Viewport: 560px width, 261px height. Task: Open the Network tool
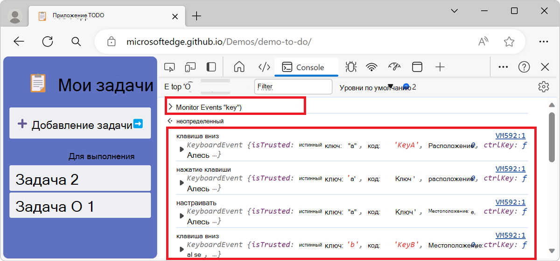pyautogui.click(x=371, y=67)
